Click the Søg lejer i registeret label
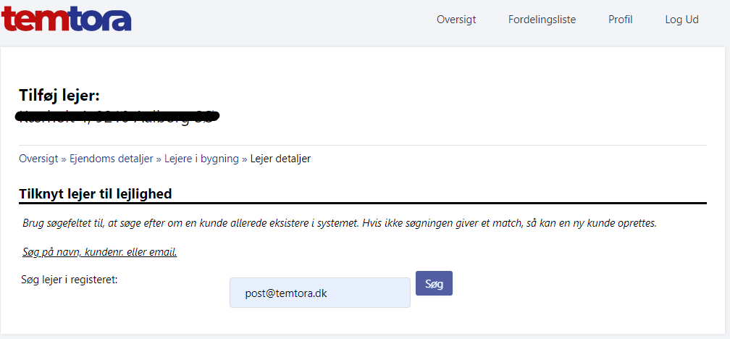Image resolution: width=730 pixels, height=339 pixels. click(x=70, y=280)
